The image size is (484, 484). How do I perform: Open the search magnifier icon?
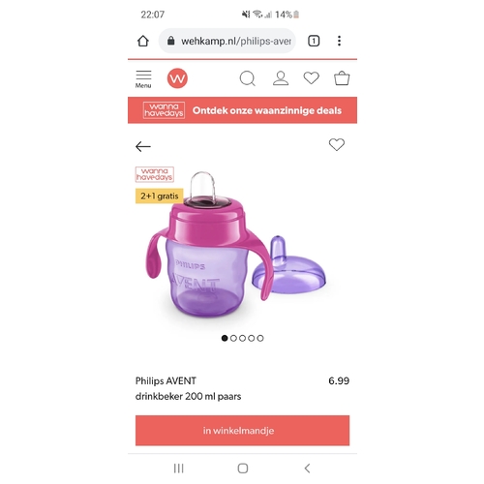pos(248,78)
